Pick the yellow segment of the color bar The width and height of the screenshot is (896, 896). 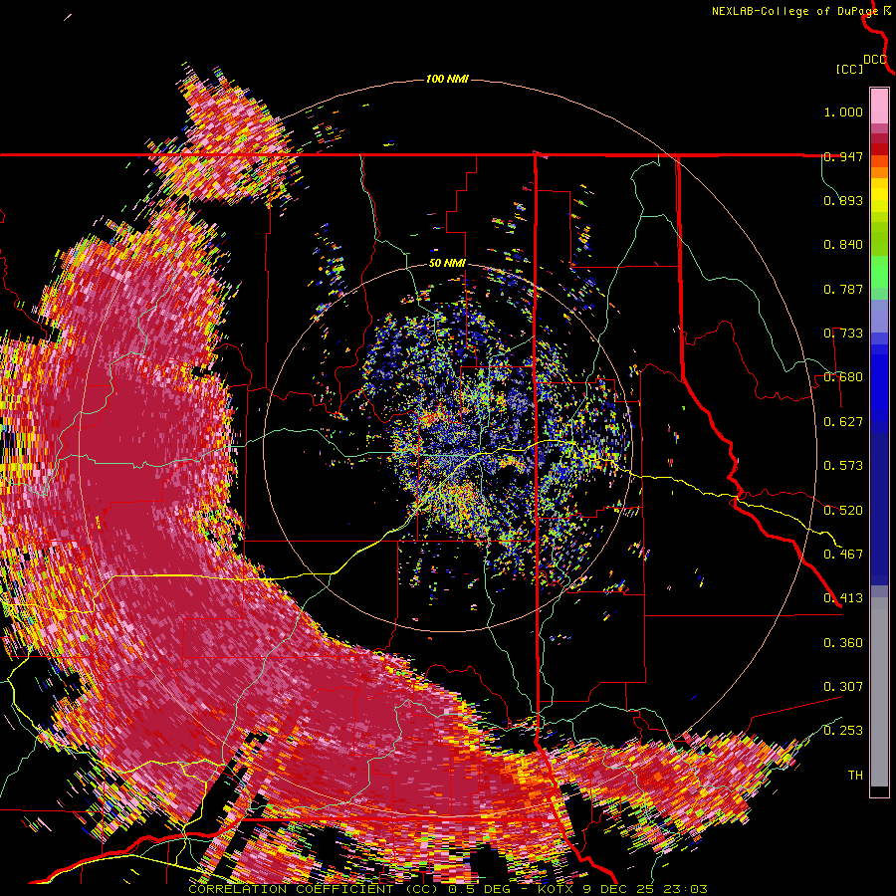(879, 197)
